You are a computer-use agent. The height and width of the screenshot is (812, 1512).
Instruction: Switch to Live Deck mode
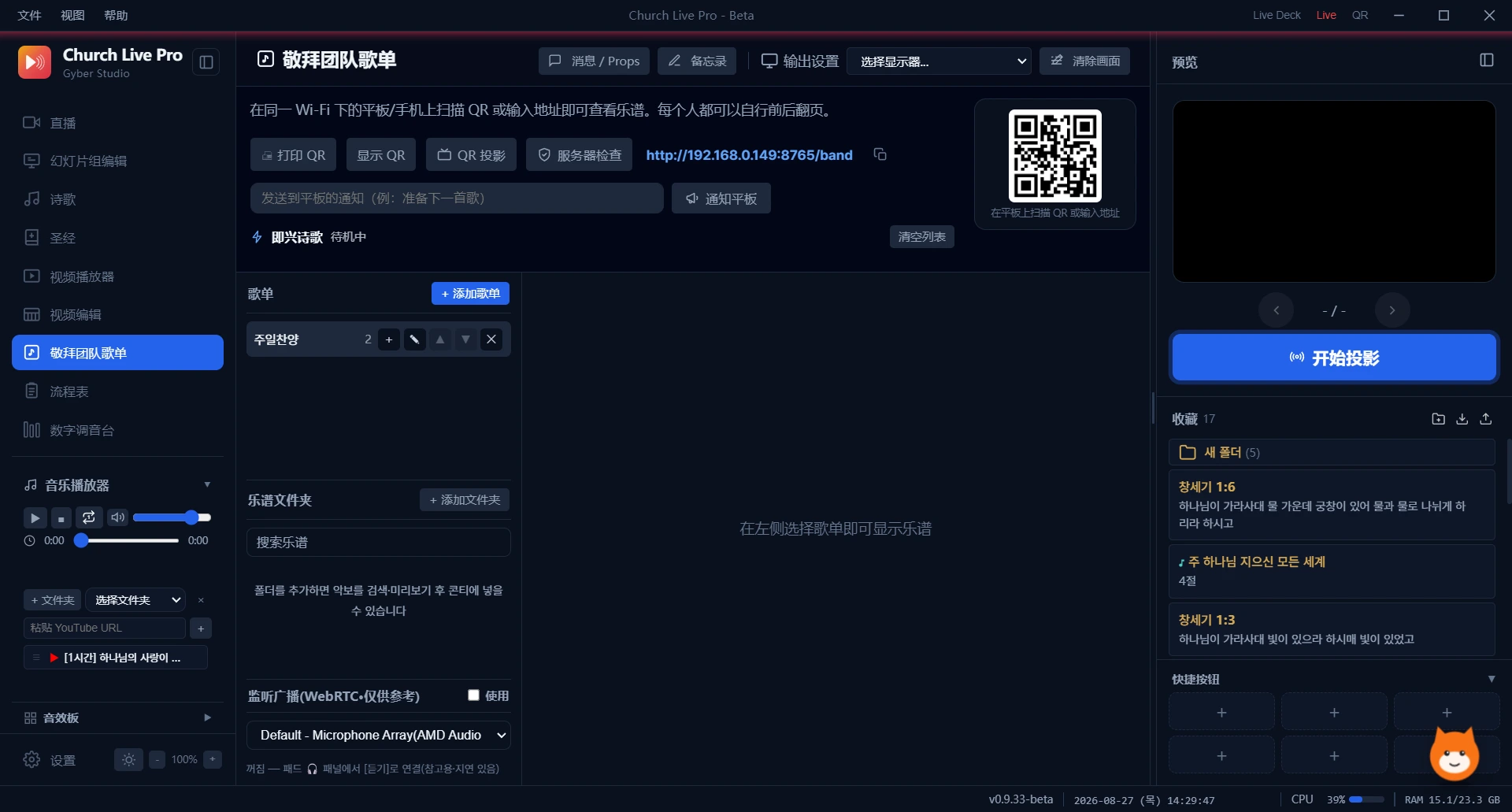pos(1277,15)
